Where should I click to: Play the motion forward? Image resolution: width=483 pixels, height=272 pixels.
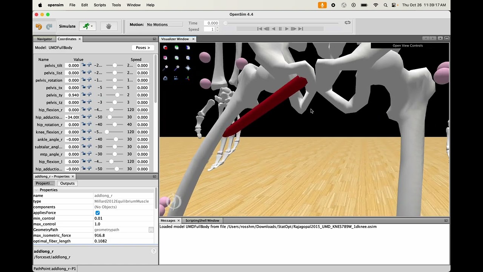click(287, 29)
